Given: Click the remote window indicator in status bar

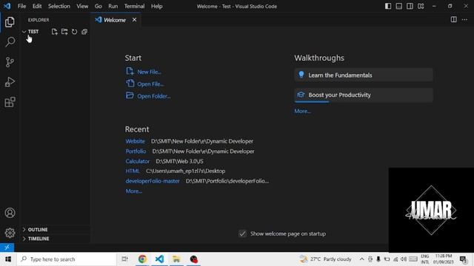Looking at the screenshot, I should click(7, 248).
